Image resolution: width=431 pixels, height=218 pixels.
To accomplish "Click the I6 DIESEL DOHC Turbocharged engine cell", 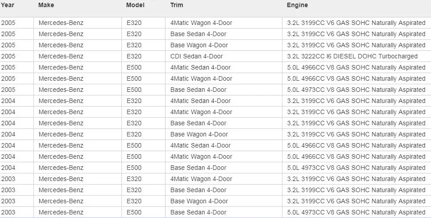I will [352, 56].
